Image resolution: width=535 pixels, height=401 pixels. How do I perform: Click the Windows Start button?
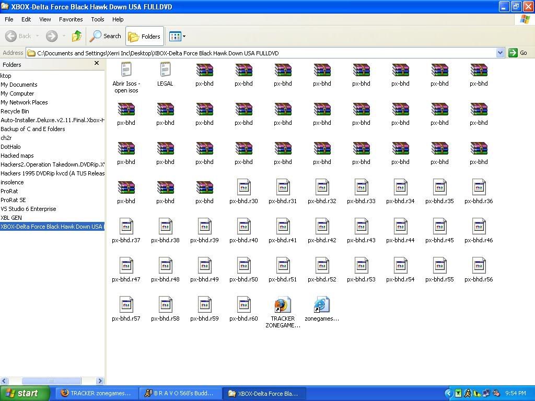(25, 393)
